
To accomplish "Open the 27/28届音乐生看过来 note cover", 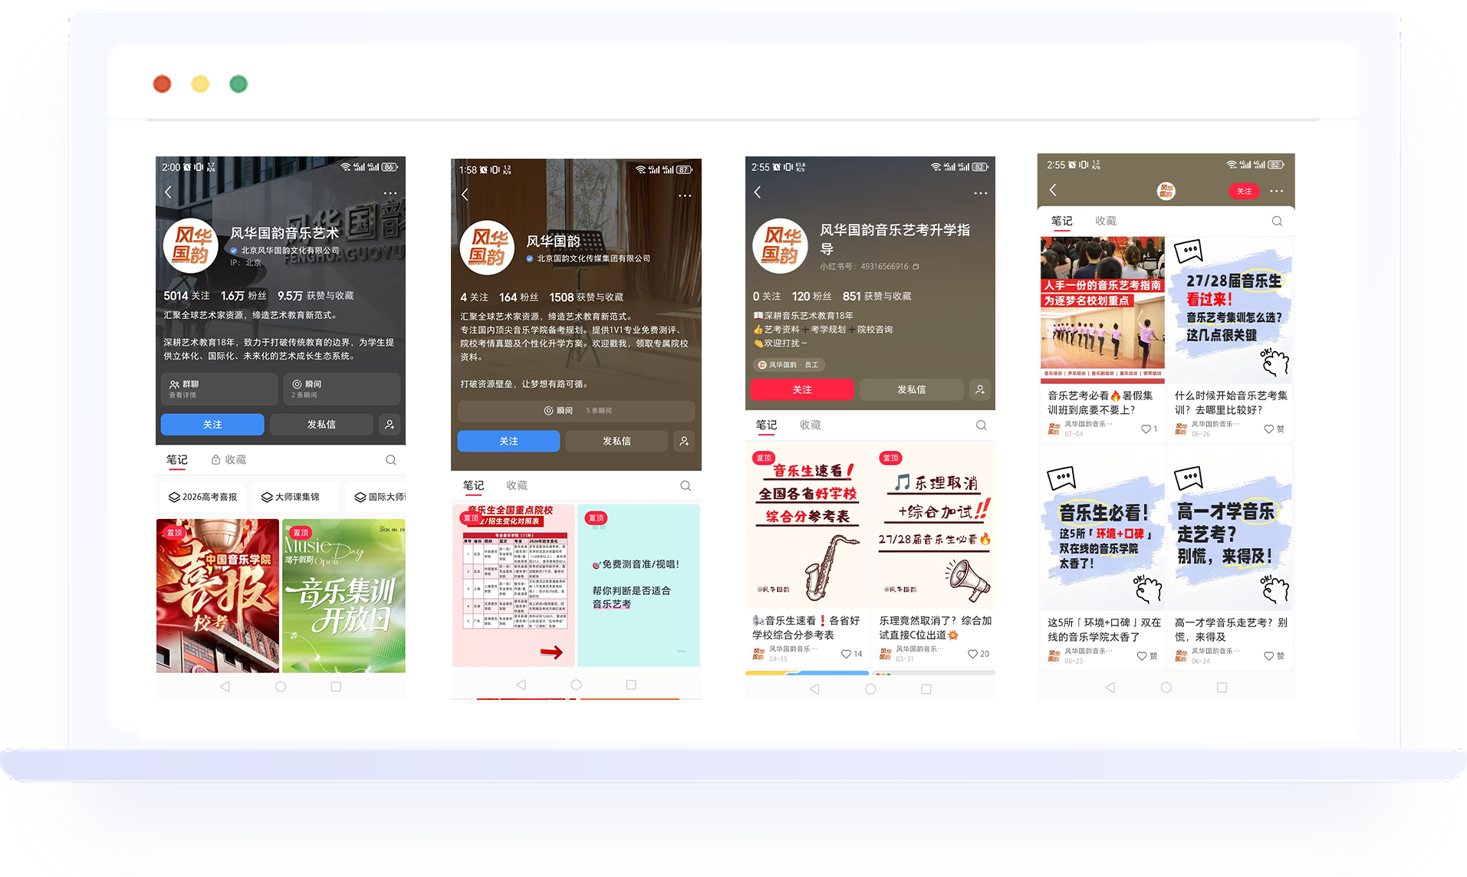I will [1230, 310].
